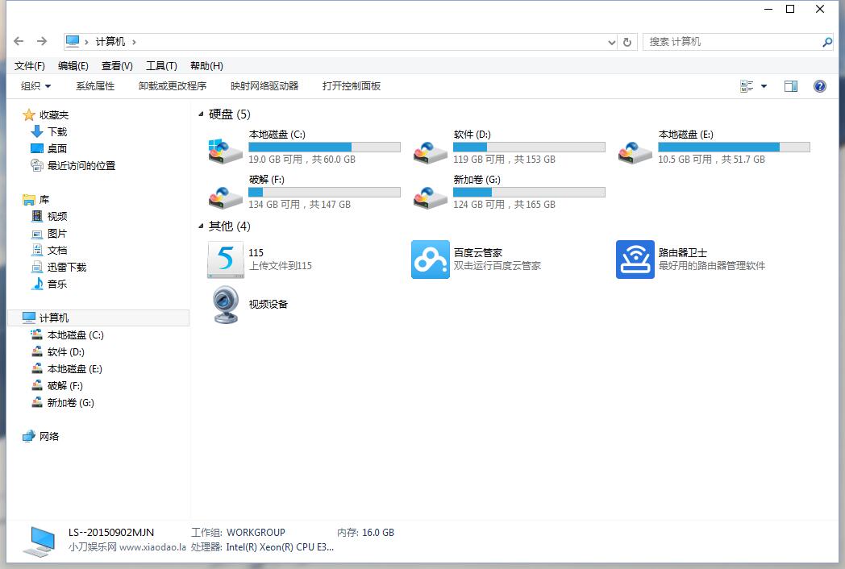Click the blue help icon
The height and width of the screenshot is (569, 845).
point(820,86)
